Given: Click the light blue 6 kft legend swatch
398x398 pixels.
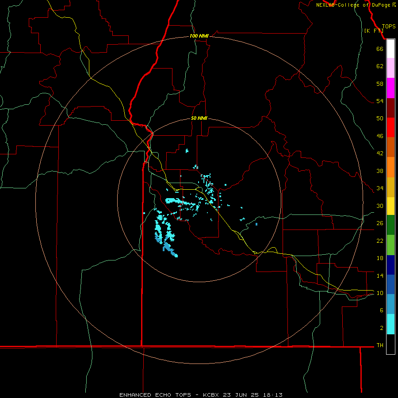Looking at the screenshot, I should click(x=390, y=304).
